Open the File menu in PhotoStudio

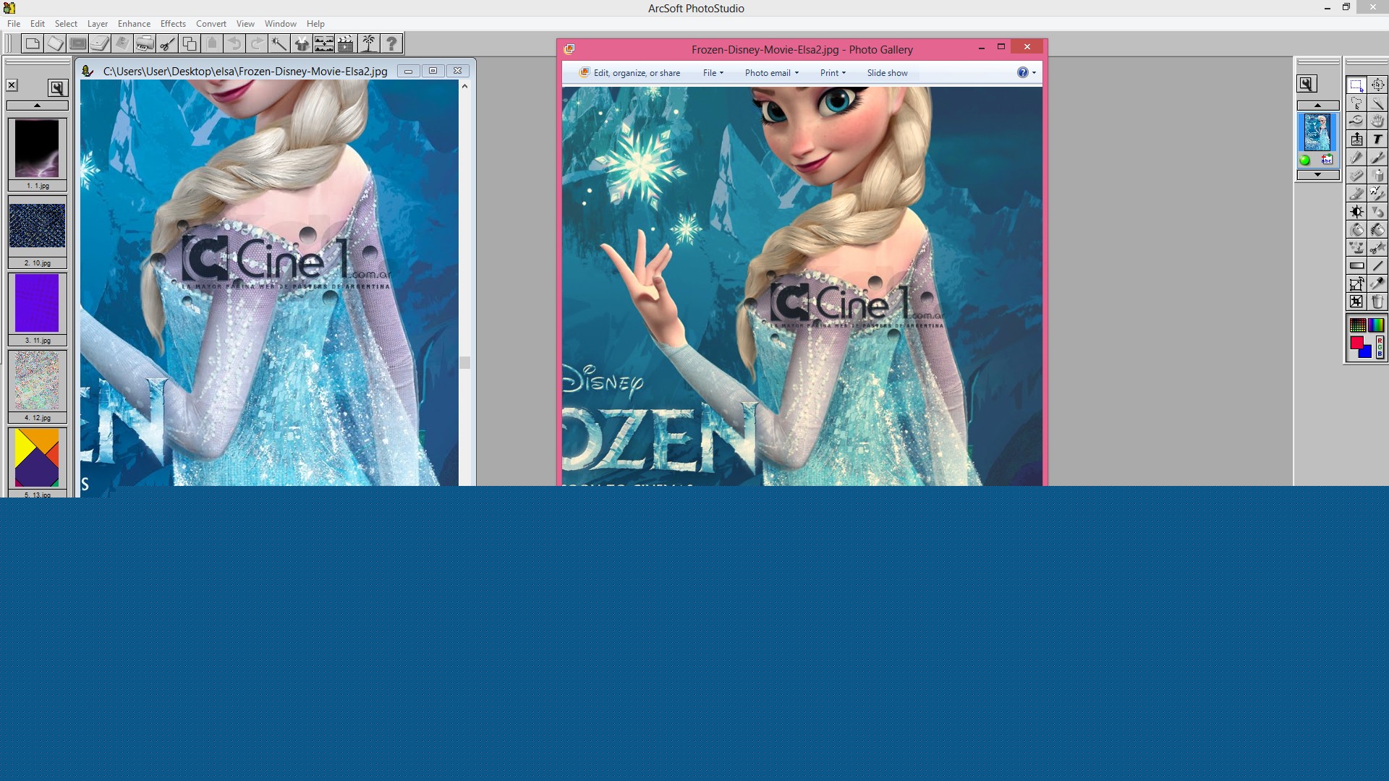coord(14,24)
